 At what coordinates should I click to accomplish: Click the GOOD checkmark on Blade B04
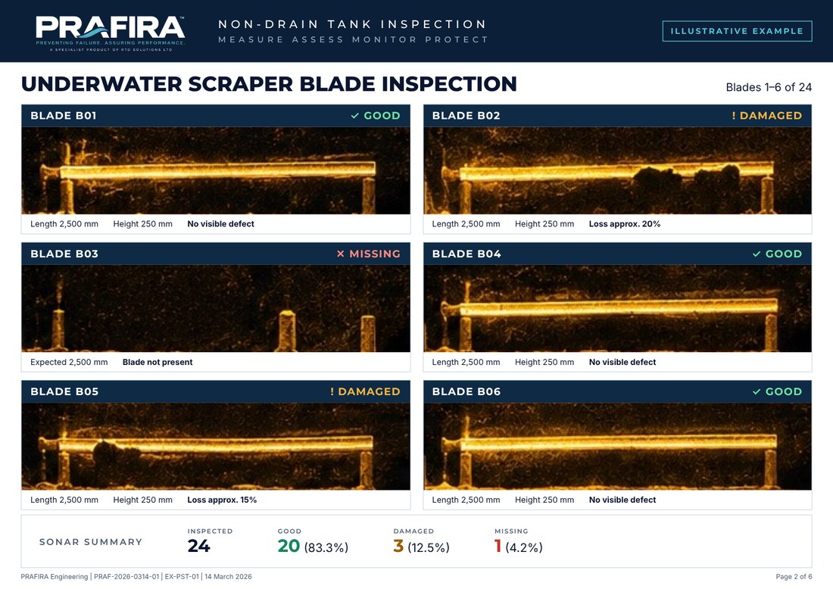tap(757, 254)
